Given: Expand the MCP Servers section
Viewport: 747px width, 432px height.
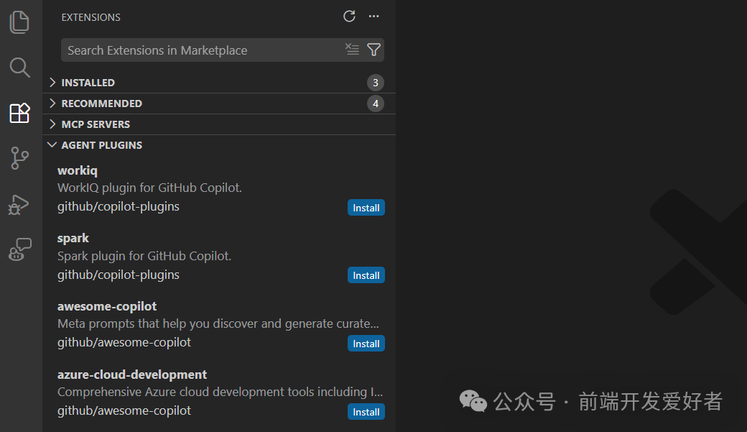Looking at the screenshot, I should (x=96, y=124).
